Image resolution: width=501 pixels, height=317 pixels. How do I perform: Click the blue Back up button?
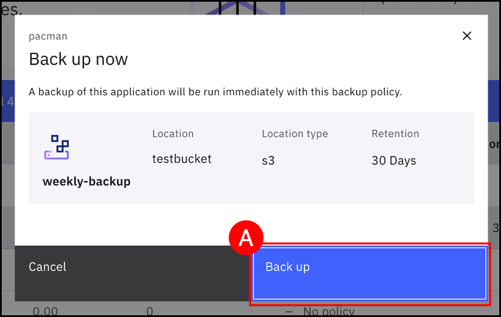point(369,273)
